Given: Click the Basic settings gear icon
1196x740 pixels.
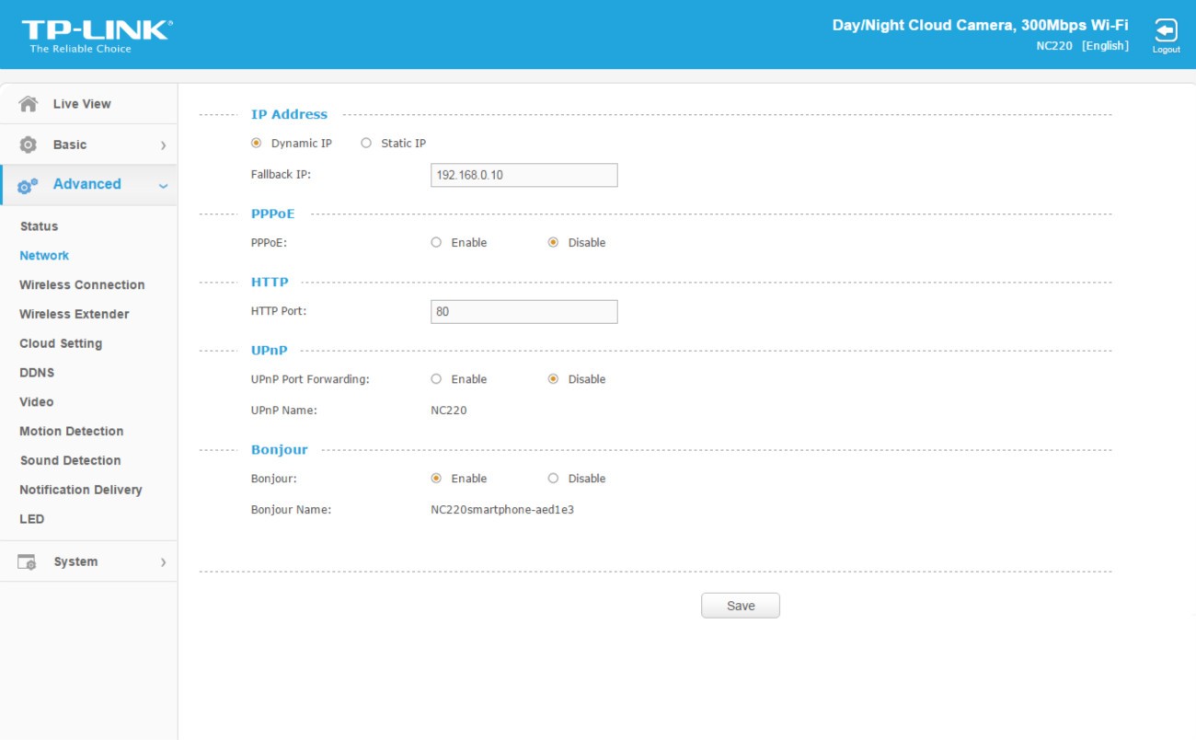Looking at the screenshot, I should [x=29, y=145].
